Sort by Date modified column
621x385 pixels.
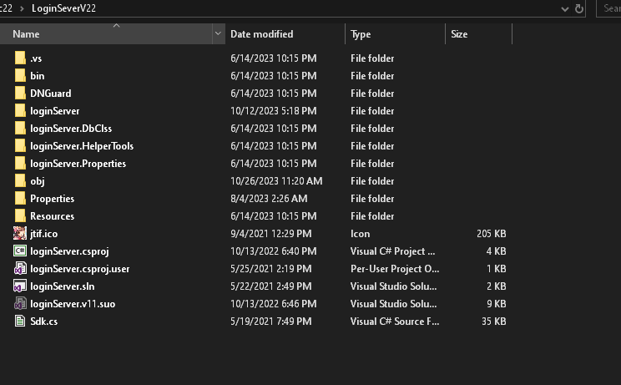(261, 34)
